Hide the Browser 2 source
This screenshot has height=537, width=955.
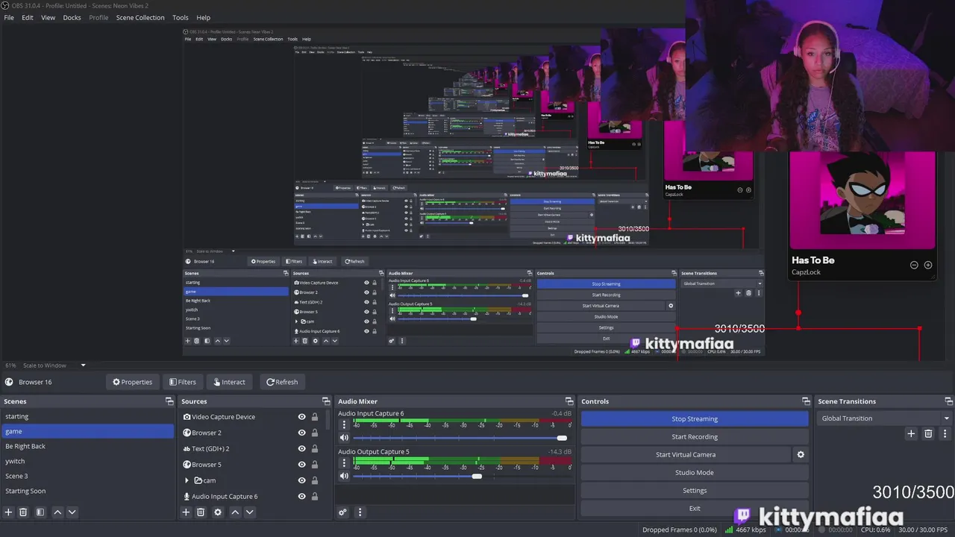[302, 433]
